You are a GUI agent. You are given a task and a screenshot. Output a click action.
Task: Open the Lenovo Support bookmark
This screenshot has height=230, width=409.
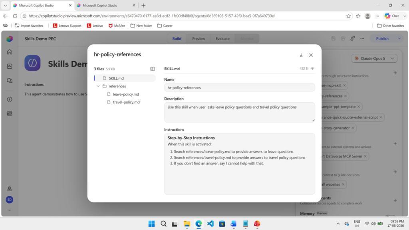(67, 26)
